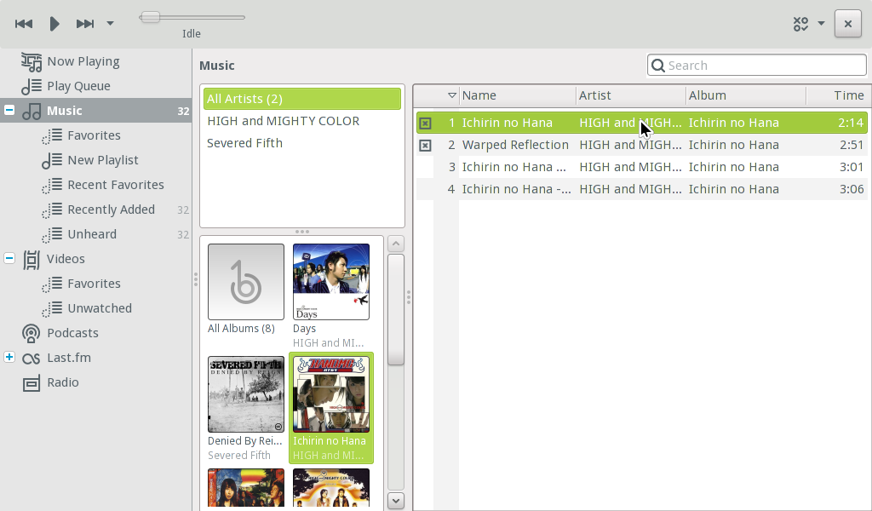Open the track column chooser triangle
Screen dimensions: 872x511
(x=452, y=95)
